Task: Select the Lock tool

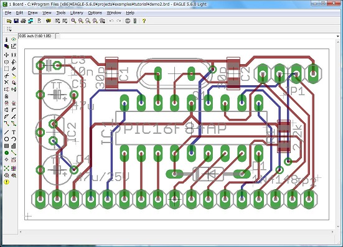Action: tap(7, 96)
